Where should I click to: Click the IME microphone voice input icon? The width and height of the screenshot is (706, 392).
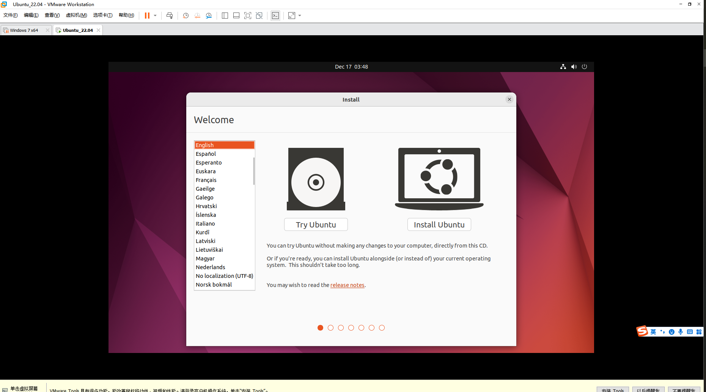pos(681,332)
